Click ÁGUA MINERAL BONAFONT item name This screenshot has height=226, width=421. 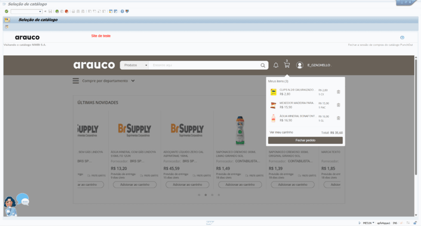298,116
